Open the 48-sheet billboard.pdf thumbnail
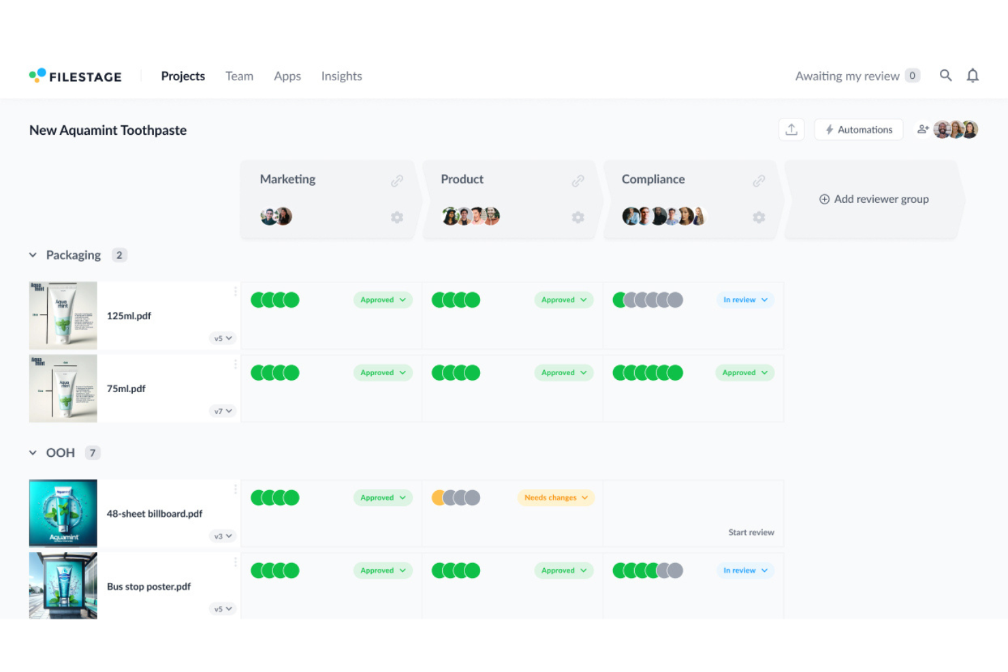This screenshot has height=672, width=1008. pos(63,513)
